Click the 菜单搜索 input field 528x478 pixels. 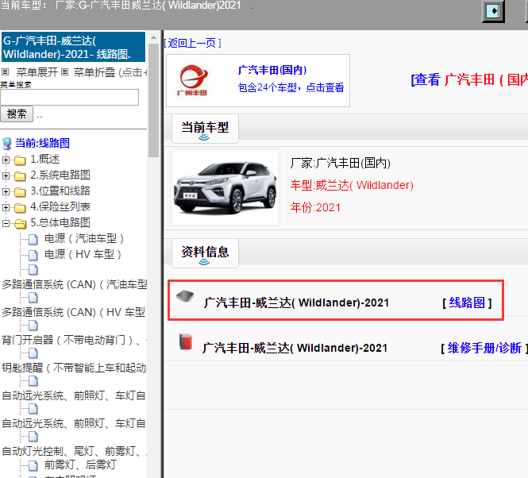[69, 98]
